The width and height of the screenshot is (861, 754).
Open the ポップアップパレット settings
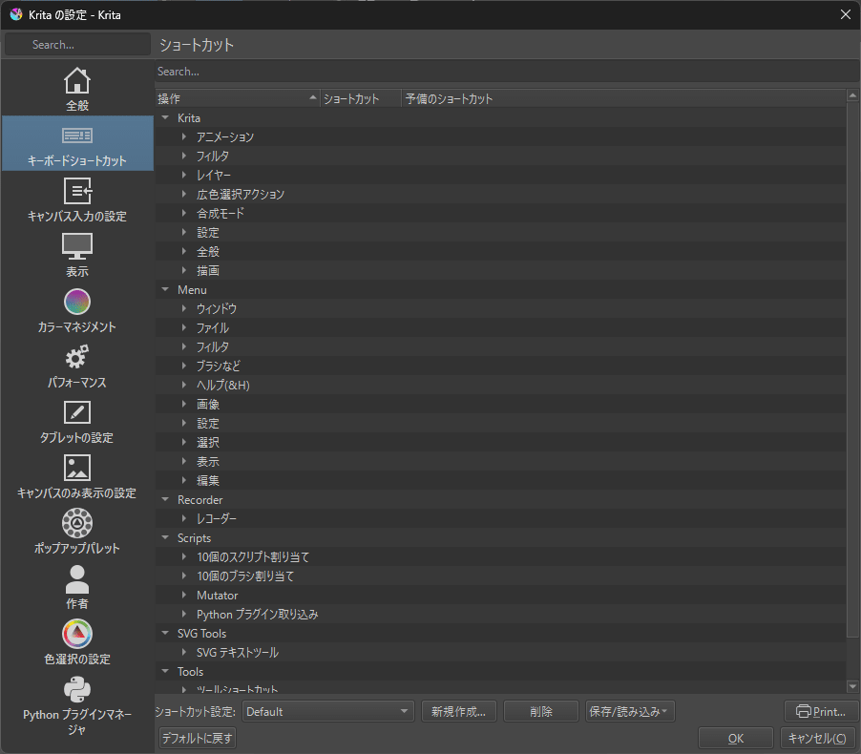pos(76,533)
